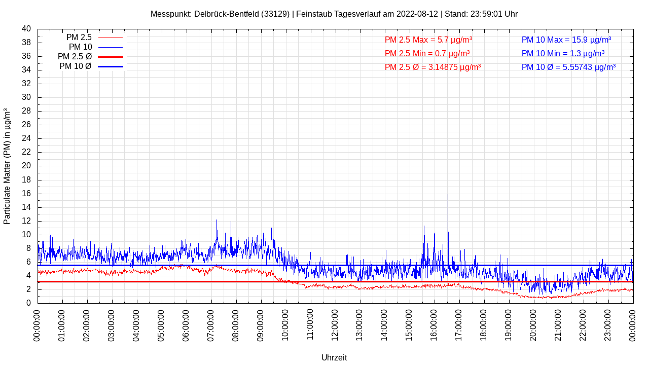This screenshot has width=649, height=365.
Task: Click the PM 10 Max value text
Action: (x=566, y=40)
